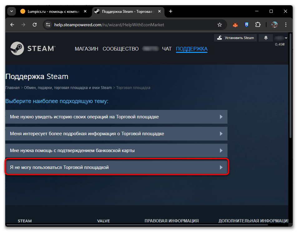Click the vertical page scrollbar
This screenshot has width=298, height=232.
point(291,86)
